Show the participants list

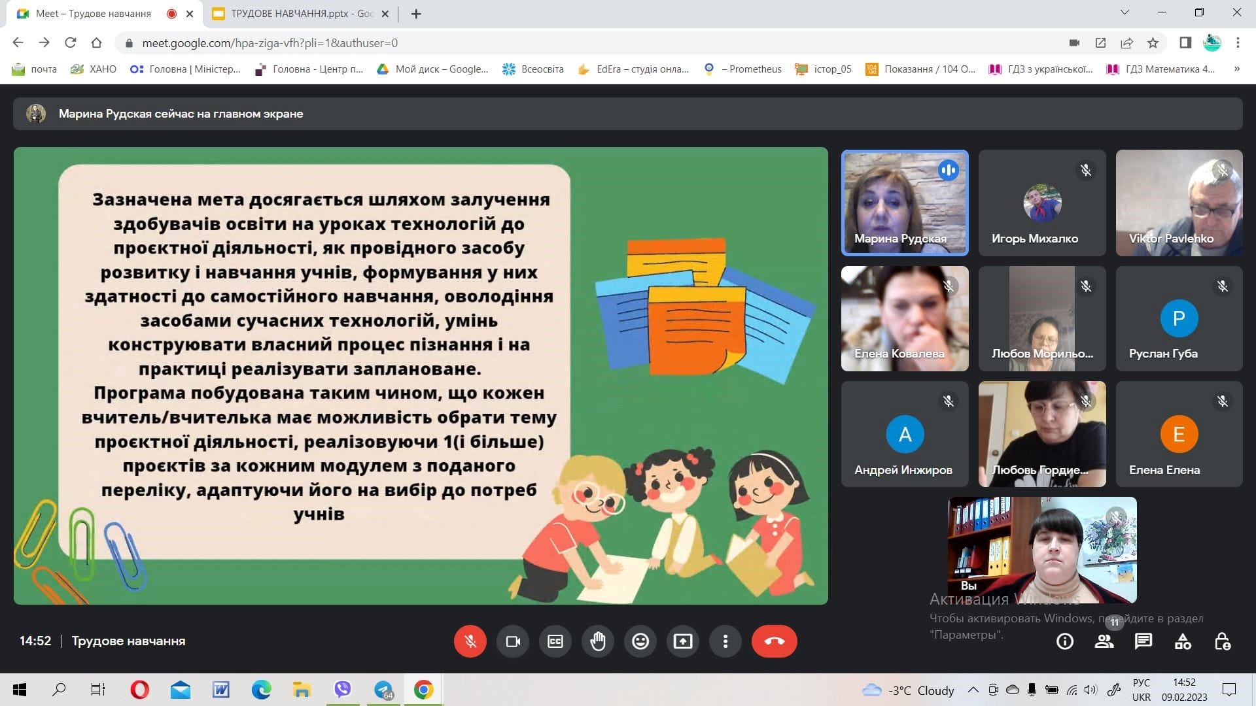tap(1104, 642)
